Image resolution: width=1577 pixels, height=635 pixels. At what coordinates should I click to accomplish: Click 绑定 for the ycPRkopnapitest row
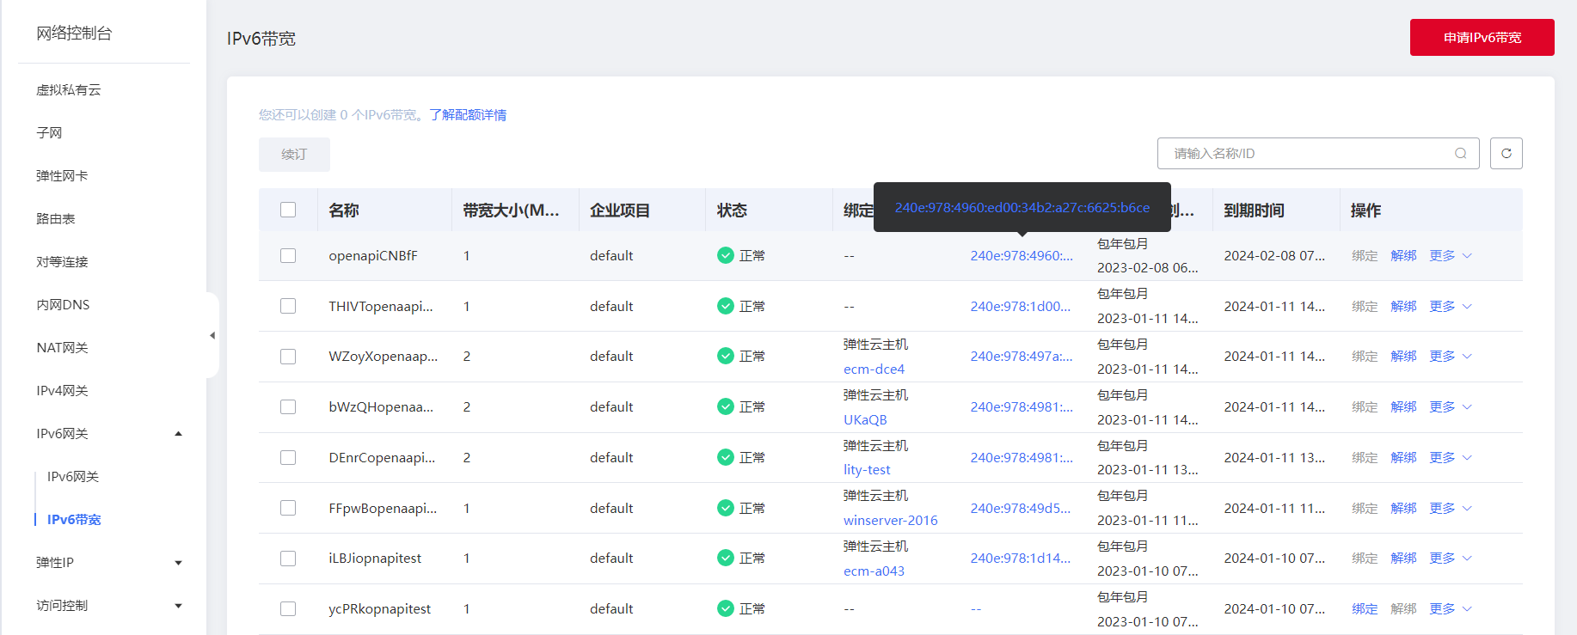coord(1364,609)
